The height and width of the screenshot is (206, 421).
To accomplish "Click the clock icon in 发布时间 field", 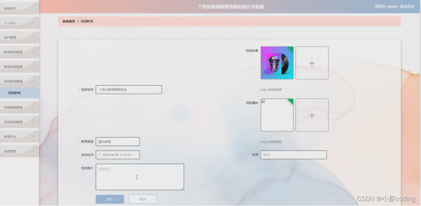I will [100, 155].
